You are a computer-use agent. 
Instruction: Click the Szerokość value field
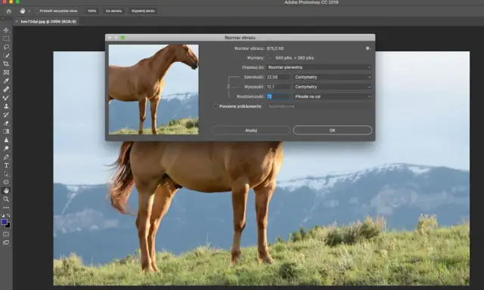(278, 77)
